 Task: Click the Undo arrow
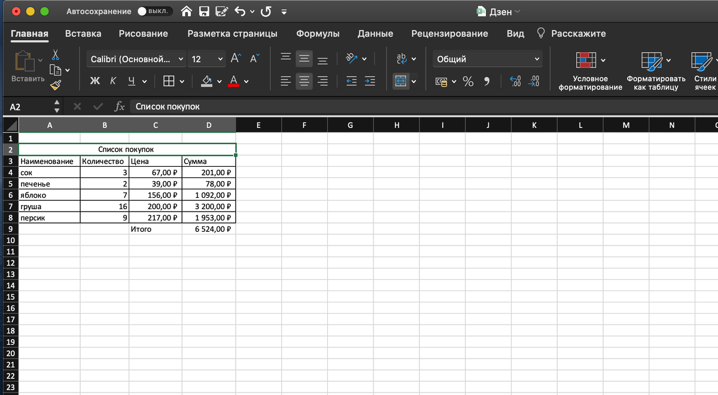click(240, 11)
